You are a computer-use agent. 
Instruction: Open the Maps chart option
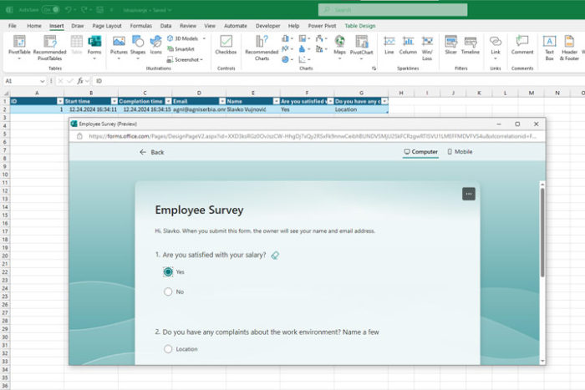pyautogui.click(x=339, y=47)
